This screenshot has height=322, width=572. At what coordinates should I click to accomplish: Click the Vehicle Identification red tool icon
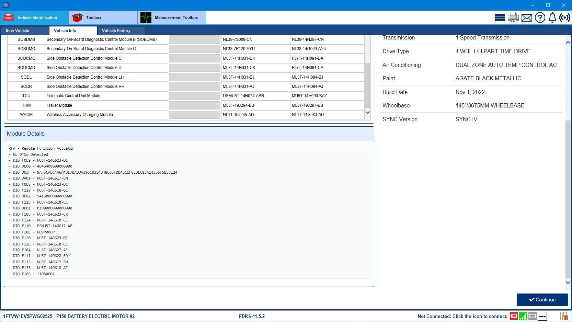point(8,17)
